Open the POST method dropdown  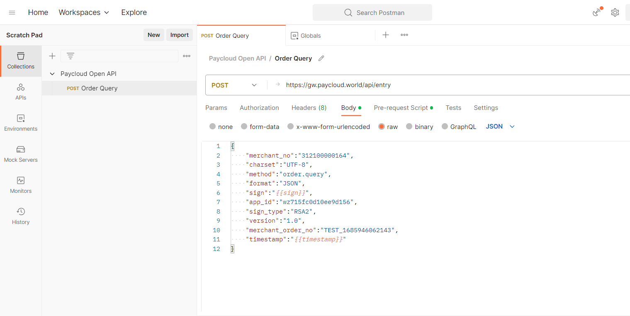point(234,85)
